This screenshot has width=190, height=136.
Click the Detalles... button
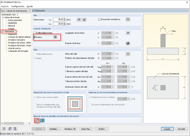[54, 129]
